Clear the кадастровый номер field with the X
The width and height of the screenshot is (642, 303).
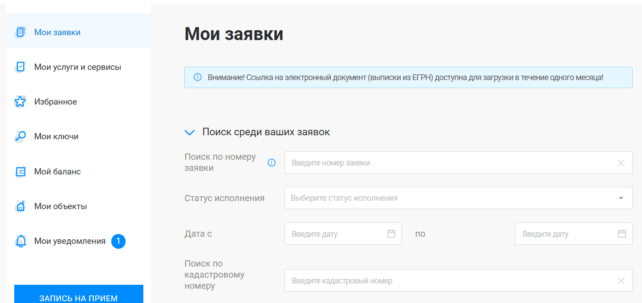[621, 281]
